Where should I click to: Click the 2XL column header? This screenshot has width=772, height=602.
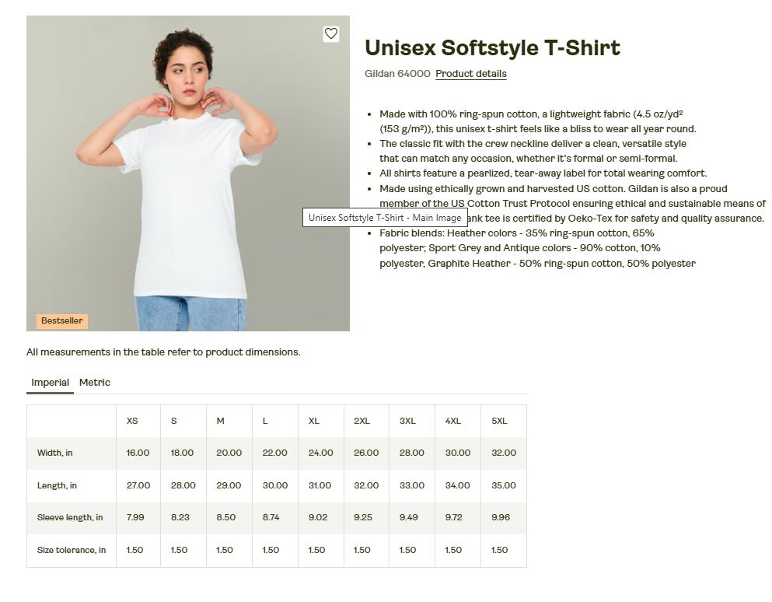click(x=362, y=422)
